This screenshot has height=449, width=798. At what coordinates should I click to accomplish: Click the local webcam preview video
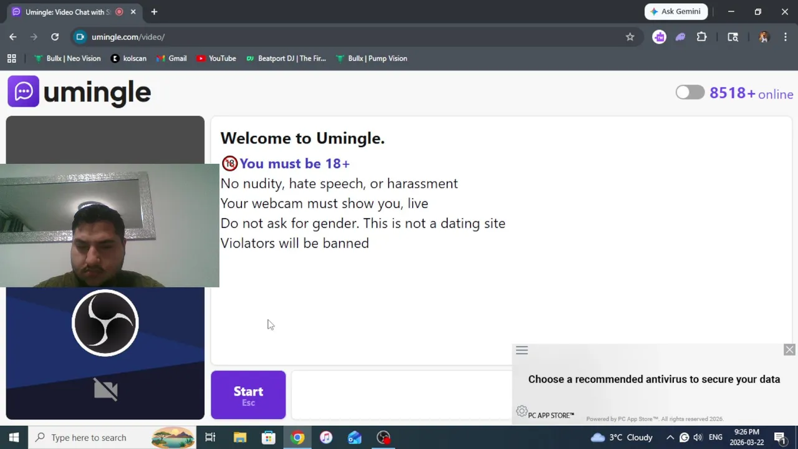coord(110,225)
